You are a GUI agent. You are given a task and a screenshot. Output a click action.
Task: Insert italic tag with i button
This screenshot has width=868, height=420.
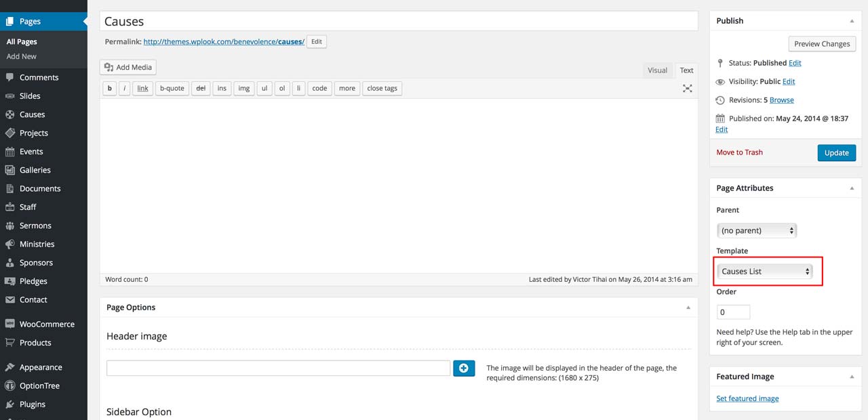(125, 88)
